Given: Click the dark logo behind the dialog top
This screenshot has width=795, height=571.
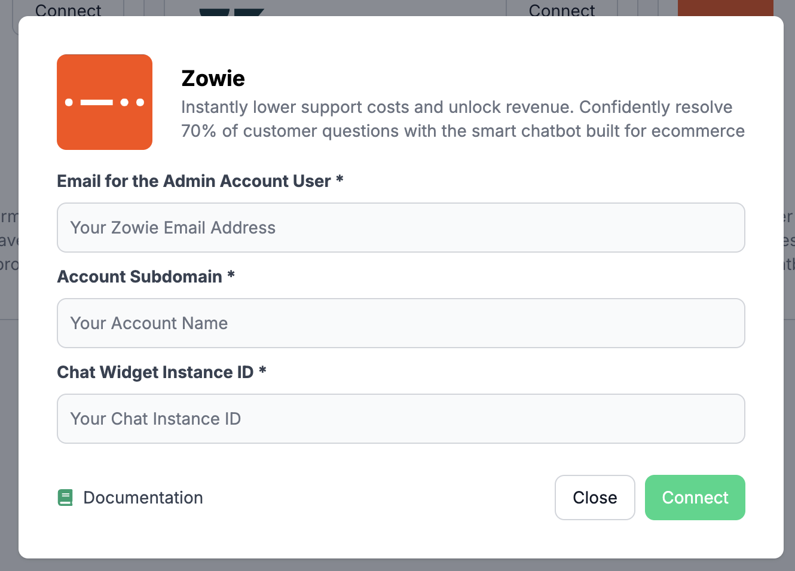Looking at the screenshot, I should (x=231, y=11).
